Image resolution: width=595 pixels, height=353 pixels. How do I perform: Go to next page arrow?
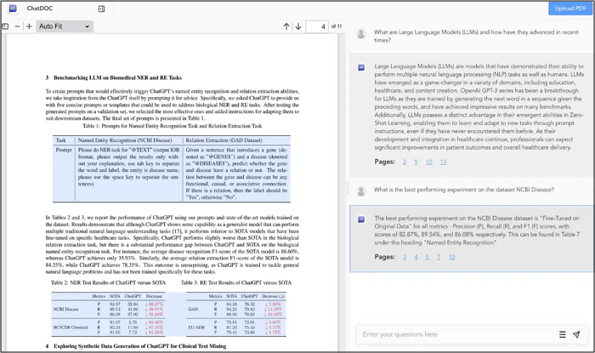[298, 26]
